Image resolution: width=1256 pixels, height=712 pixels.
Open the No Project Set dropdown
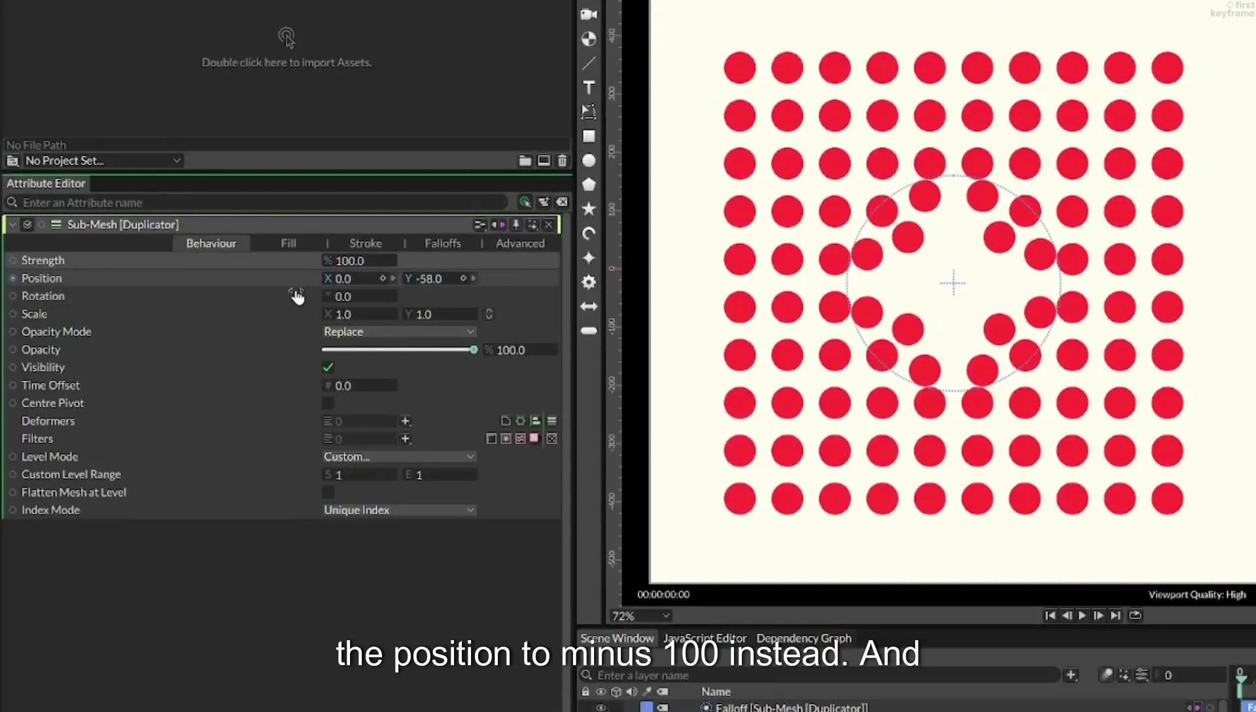coord(103,160)
